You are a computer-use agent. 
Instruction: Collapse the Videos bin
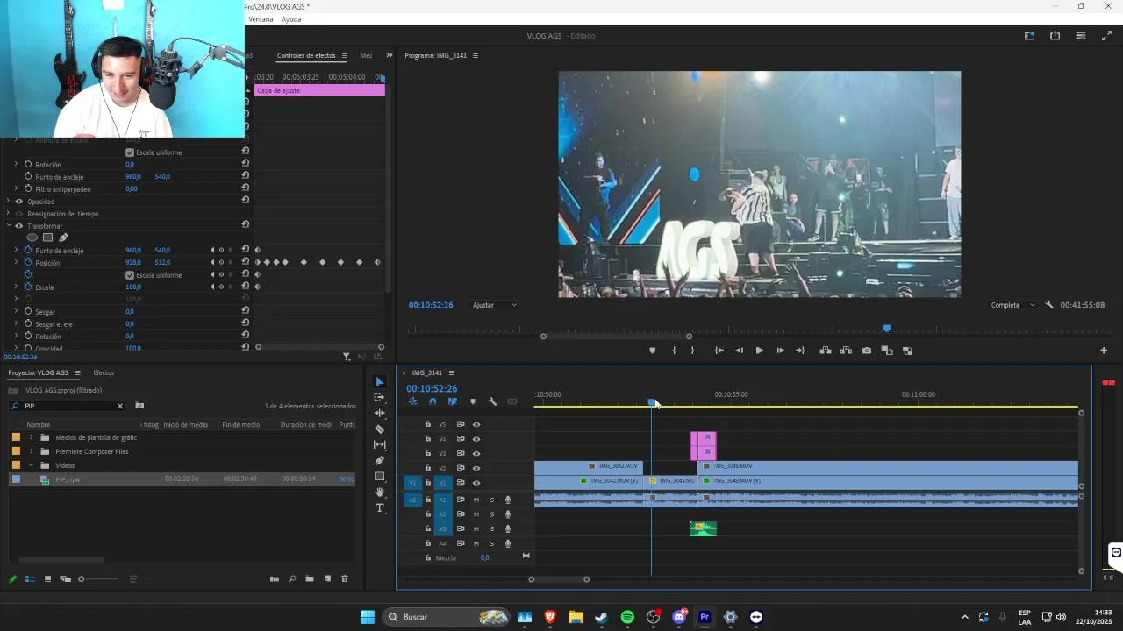point(32,465)
